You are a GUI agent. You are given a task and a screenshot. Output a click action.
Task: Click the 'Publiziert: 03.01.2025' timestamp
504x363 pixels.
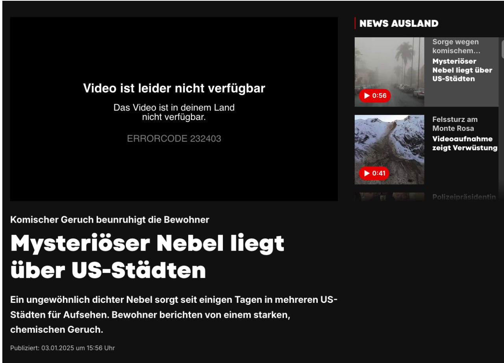[x=63, y=348]
